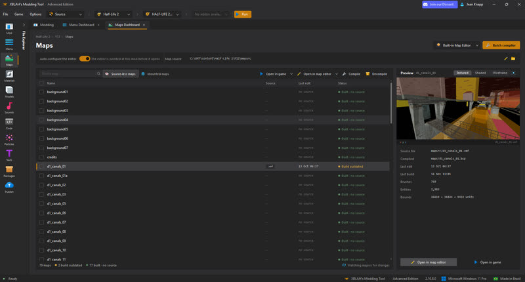Open the Built-in Map Editor dropdown
525x282 pixels.
[457, 45]
